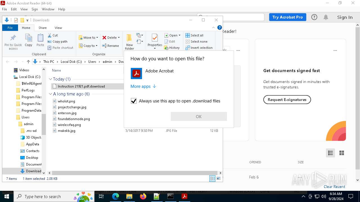Open Videos in navigation tree

[x=24, y=70]
